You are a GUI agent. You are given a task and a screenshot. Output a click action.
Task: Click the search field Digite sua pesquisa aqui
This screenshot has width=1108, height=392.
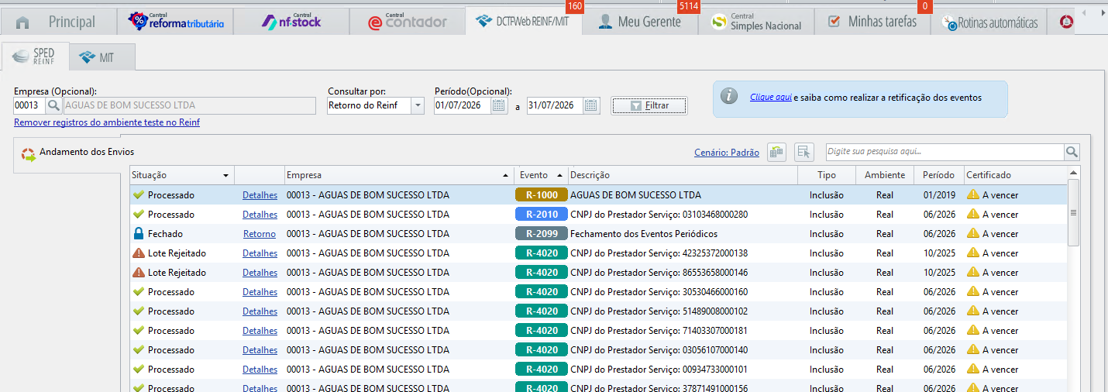pos(945,152)
